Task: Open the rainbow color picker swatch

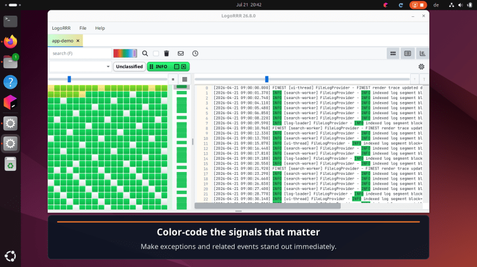Action: pos(125,54)
